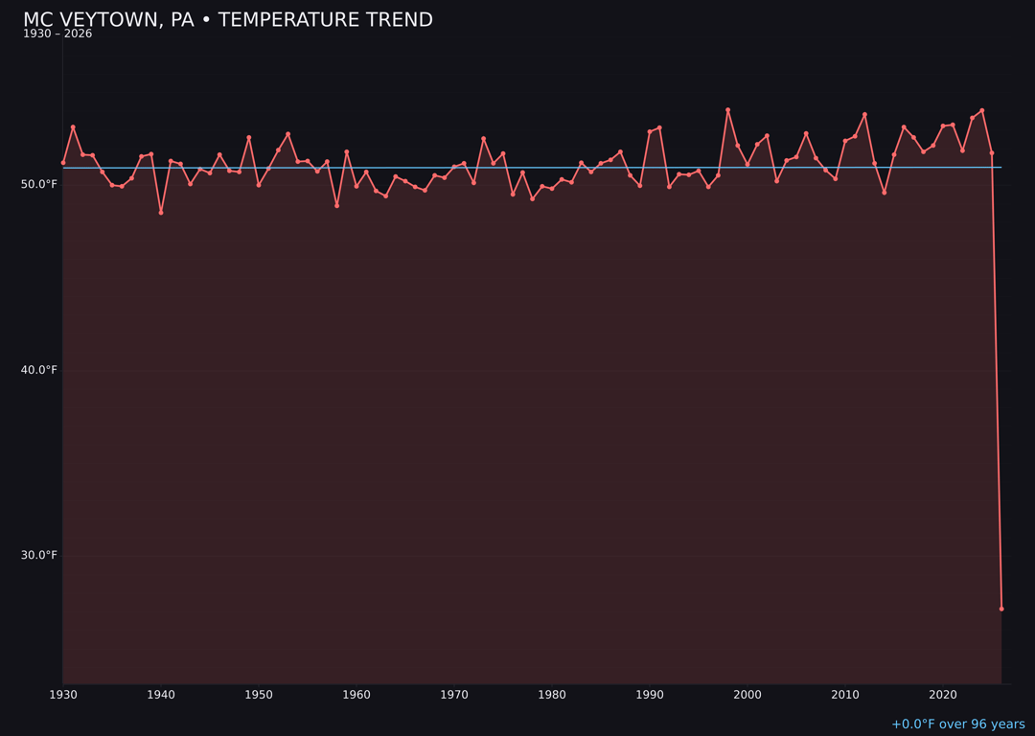Select the 1950 x-axis label

258,694
